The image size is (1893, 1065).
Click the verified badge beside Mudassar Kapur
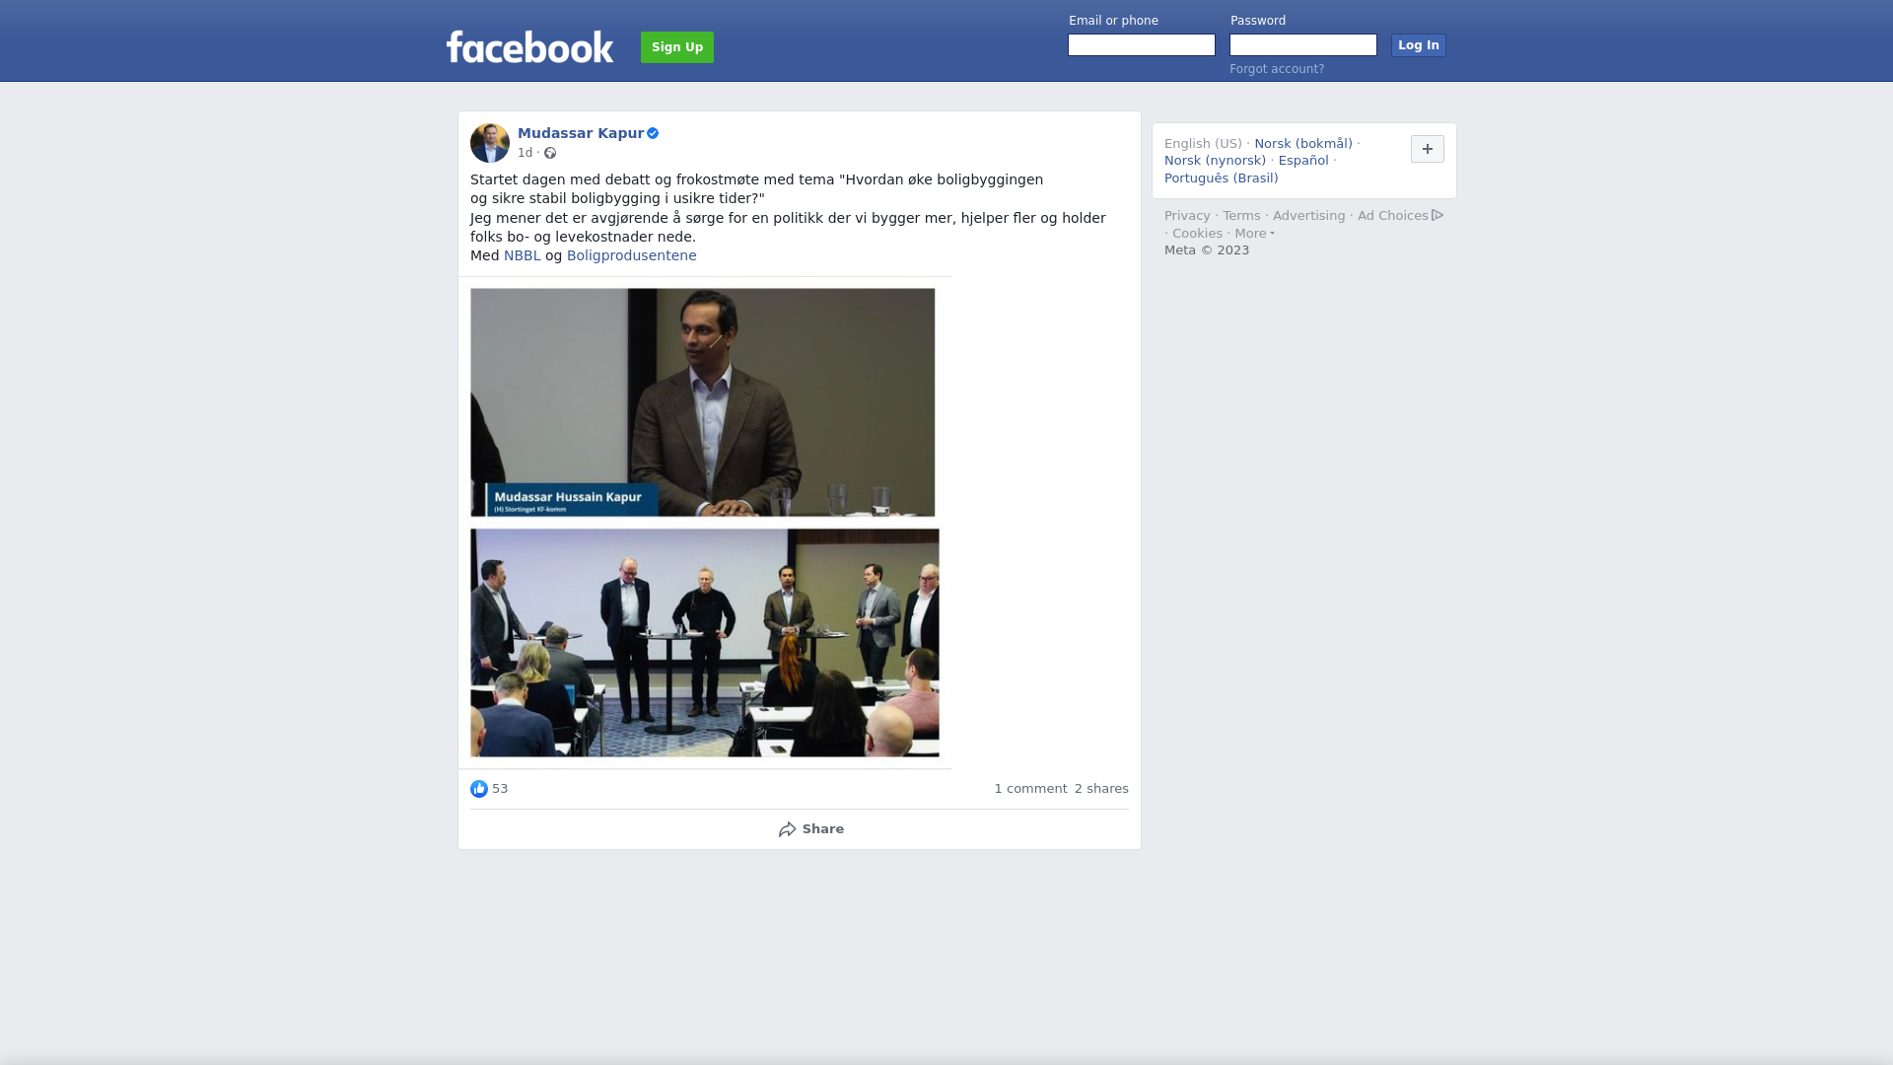[x=653, y=133]
